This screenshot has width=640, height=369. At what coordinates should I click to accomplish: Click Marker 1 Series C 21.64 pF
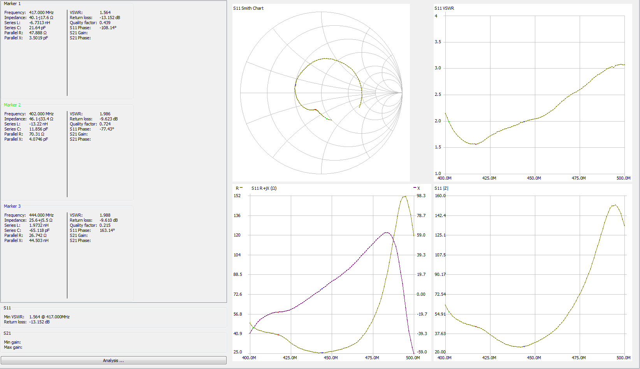point(37,28)
